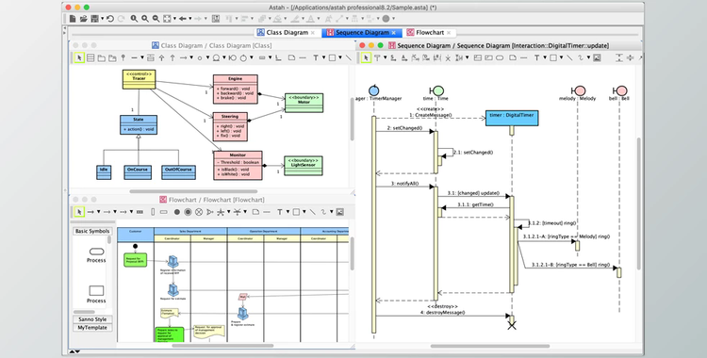
Task: Open freehand line dropdown in Flowchart toolbar
Action: tap(332, 211)
